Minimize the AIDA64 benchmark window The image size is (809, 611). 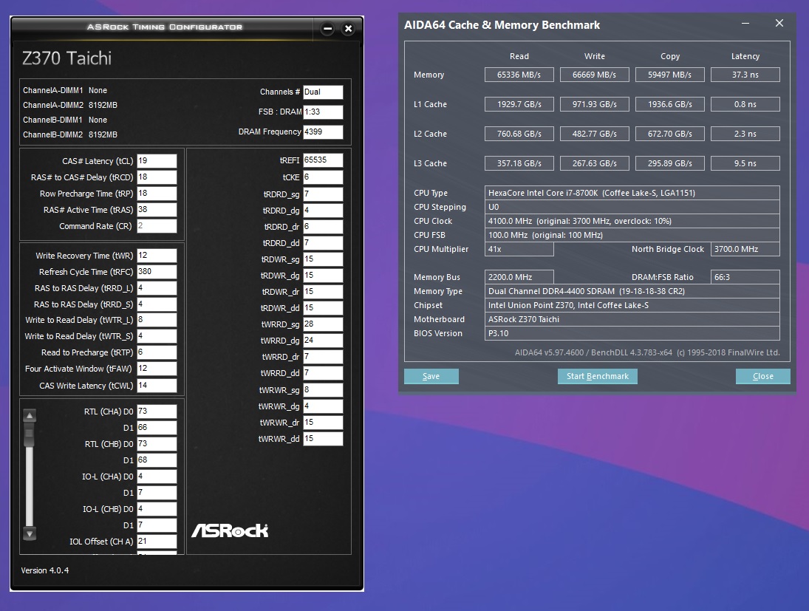pyautogui.click(x=745, y=23)
